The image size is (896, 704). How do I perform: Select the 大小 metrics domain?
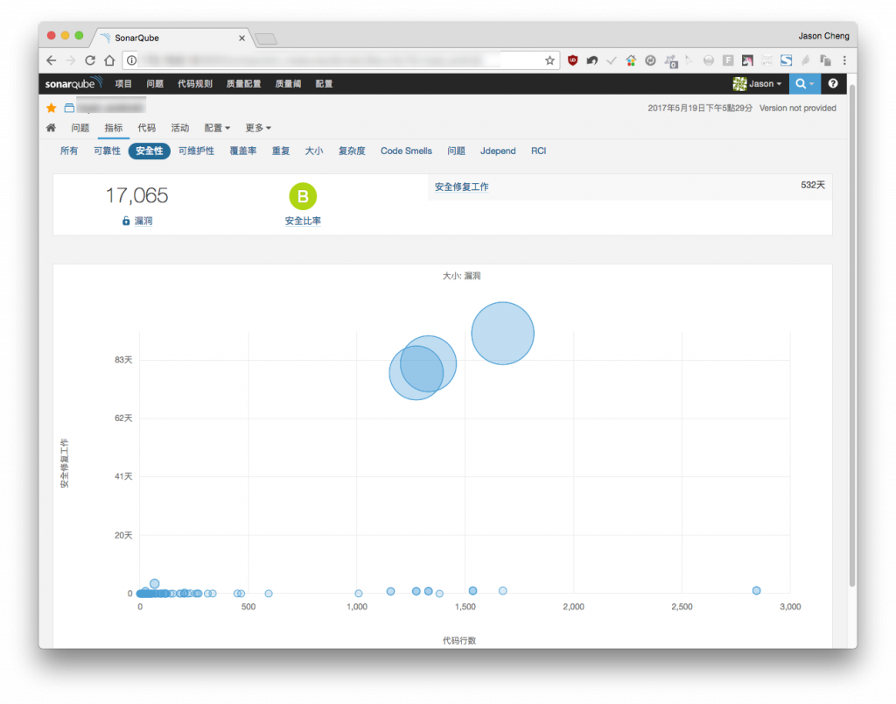coord(314,151)
